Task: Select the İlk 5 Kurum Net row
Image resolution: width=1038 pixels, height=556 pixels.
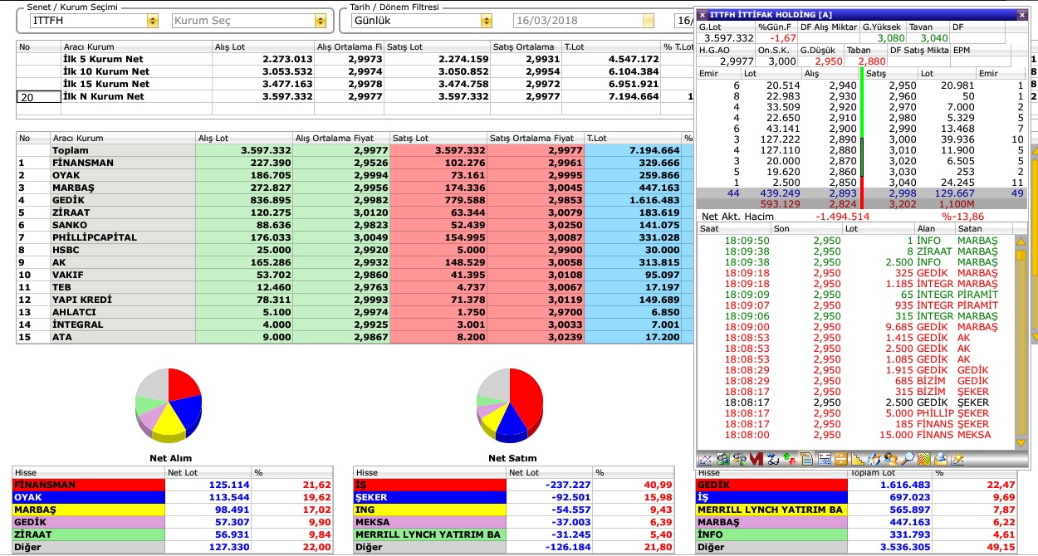Action: tap(355, 60)
